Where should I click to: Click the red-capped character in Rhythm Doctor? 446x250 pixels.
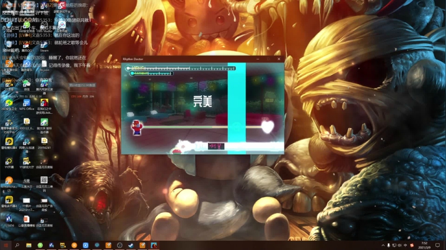pos(137,127)
